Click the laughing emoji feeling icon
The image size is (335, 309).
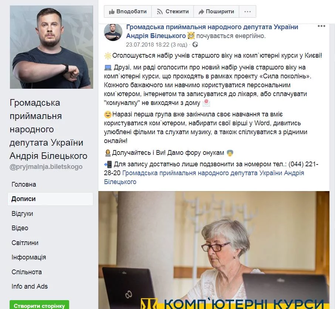[x=191, y=35]
